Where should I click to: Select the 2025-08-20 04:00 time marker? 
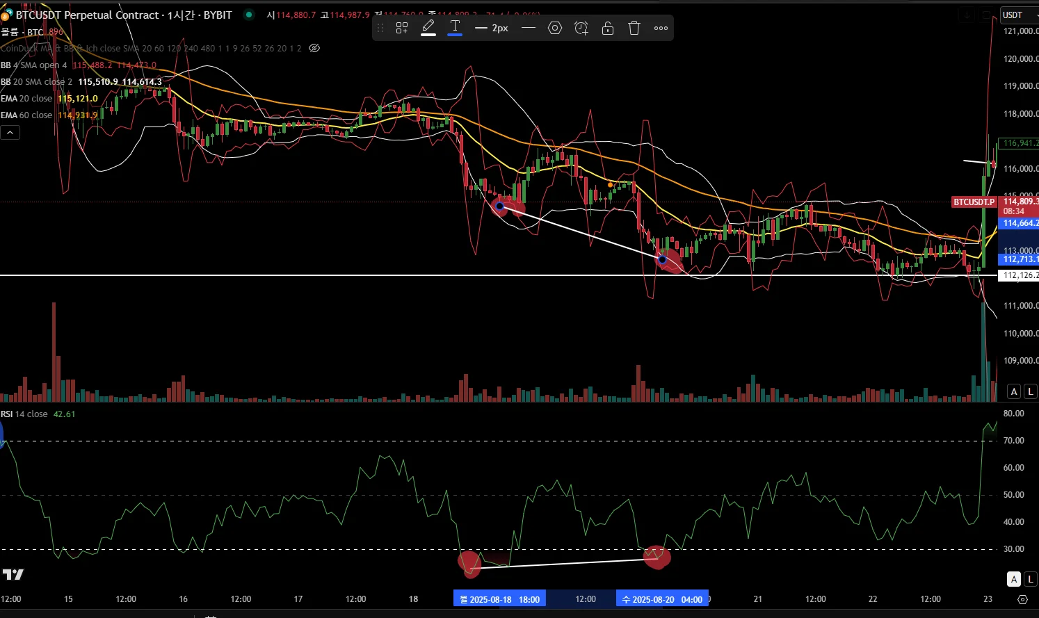(662, 599)
